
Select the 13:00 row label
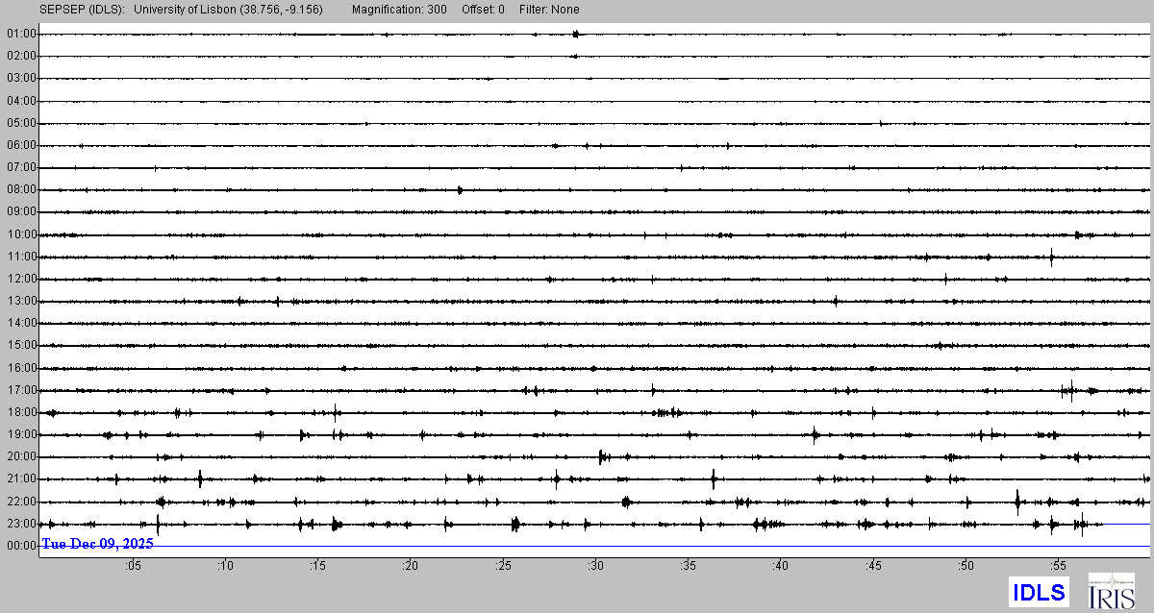pos(21,301)
